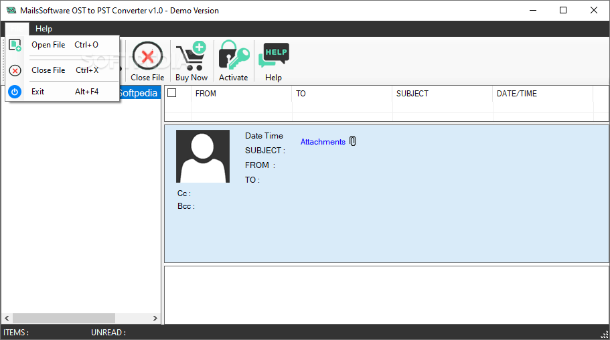Minimize the converter window
This screenshot has height=340, width=610.
pos(533,11)
